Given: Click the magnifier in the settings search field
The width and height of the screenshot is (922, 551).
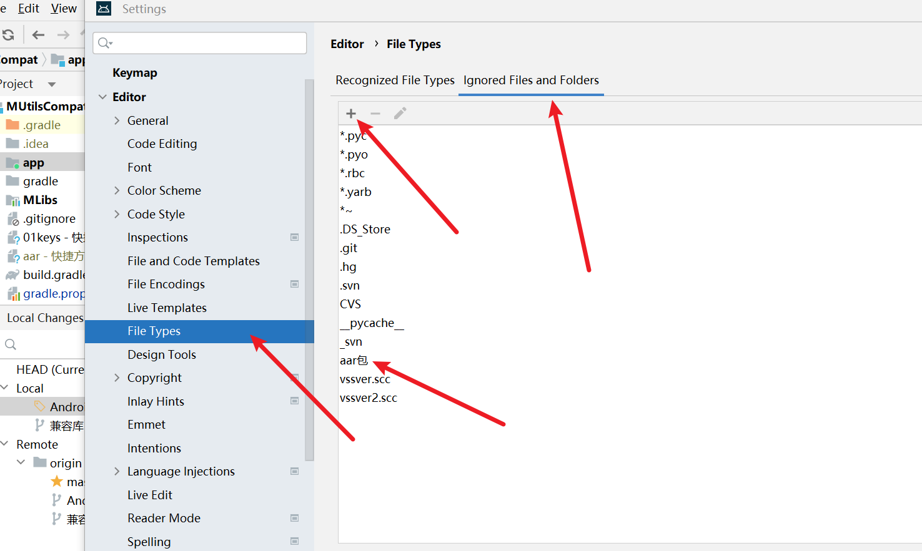Looking at the screenshot, I should (x=104, y=43).
